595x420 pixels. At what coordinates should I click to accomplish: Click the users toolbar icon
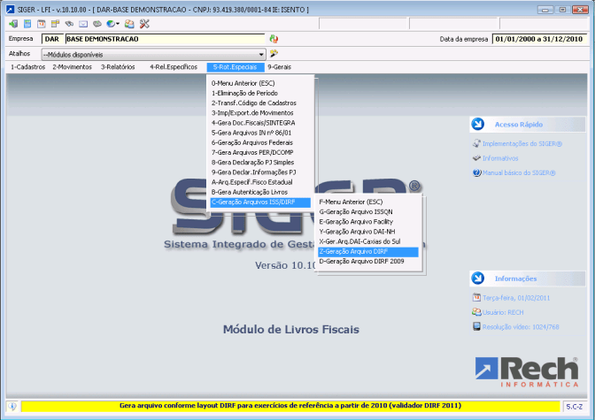click(x=129, y=24)
